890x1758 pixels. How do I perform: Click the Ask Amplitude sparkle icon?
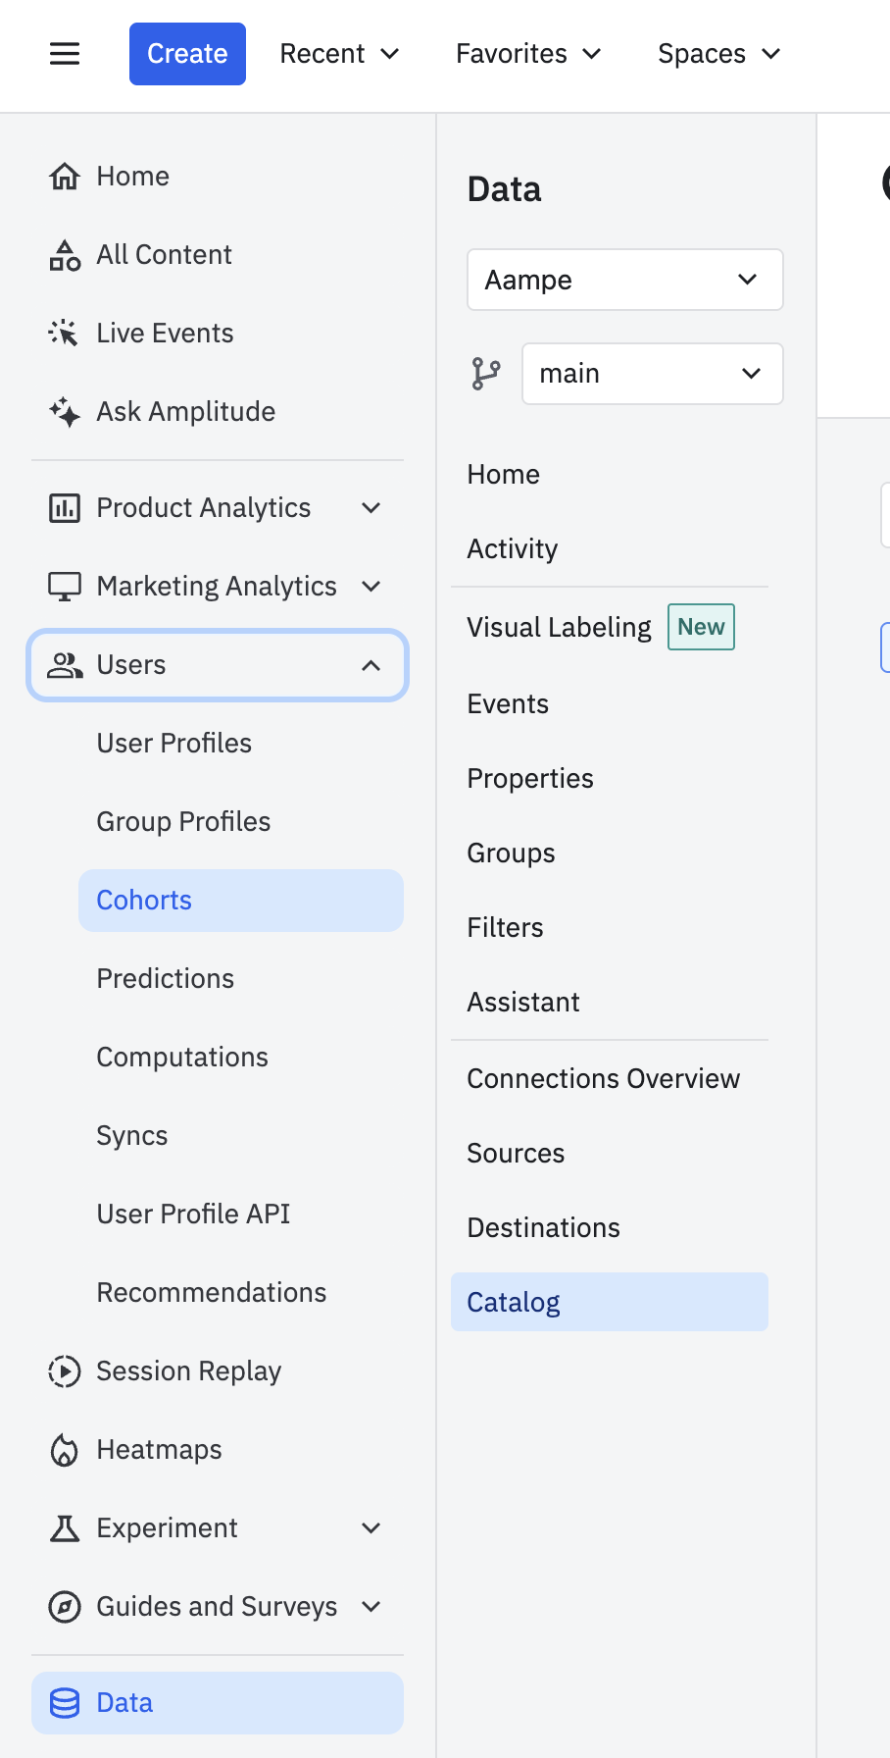click(x=65, y=412)
